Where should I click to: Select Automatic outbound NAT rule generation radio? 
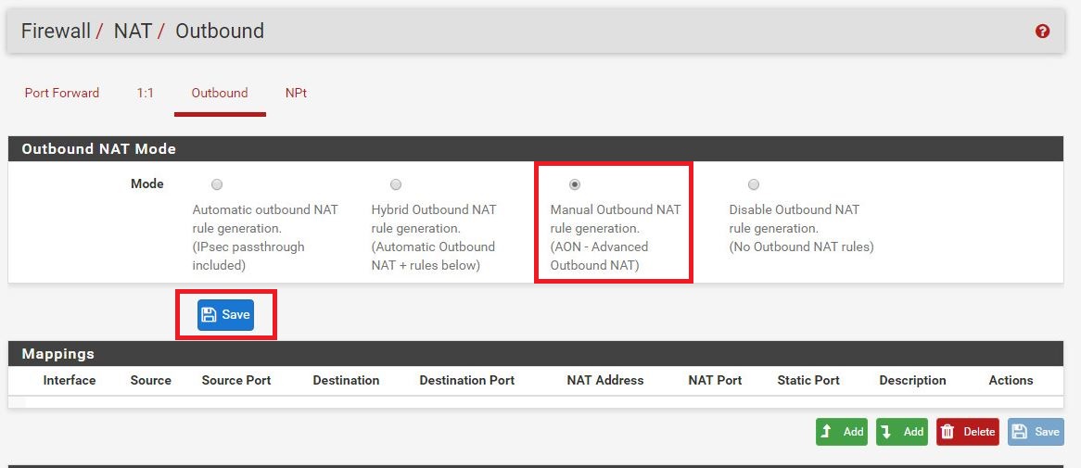click(x=216, y=184)
